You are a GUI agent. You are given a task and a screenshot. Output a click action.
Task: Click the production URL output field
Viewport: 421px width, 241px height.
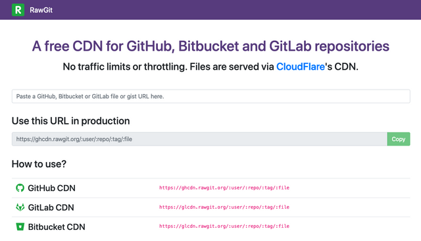(199, 139)
